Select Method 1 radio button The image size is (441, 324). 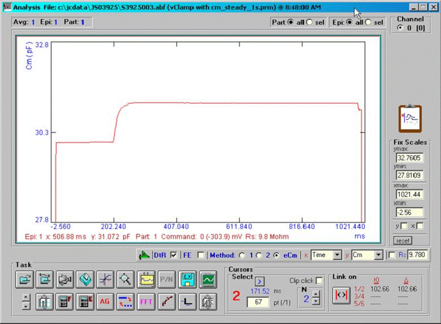pyautogui.click(x=242, y=255)
